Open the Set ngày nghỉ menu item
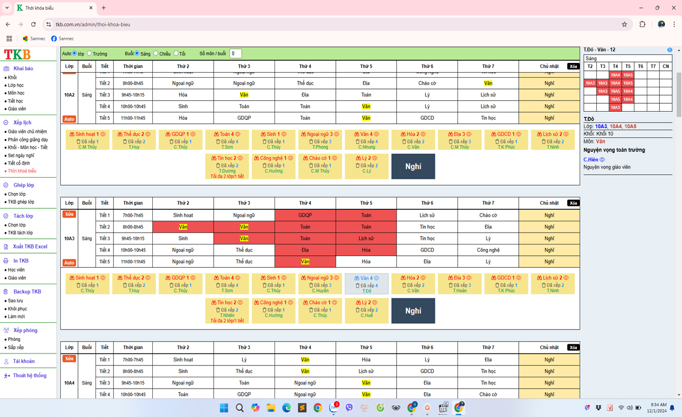Image resolution: width=682 pixels, height=417 pixels. point(21,155)
